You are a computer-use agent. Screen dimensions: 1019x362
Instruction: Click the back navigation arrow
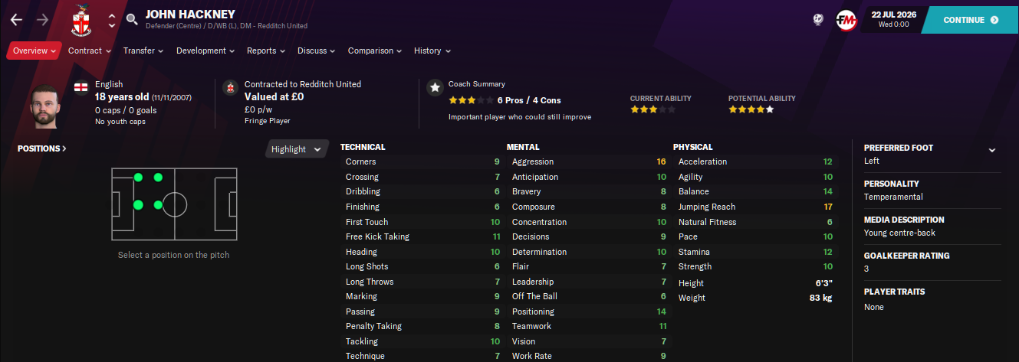pos(17,19)
